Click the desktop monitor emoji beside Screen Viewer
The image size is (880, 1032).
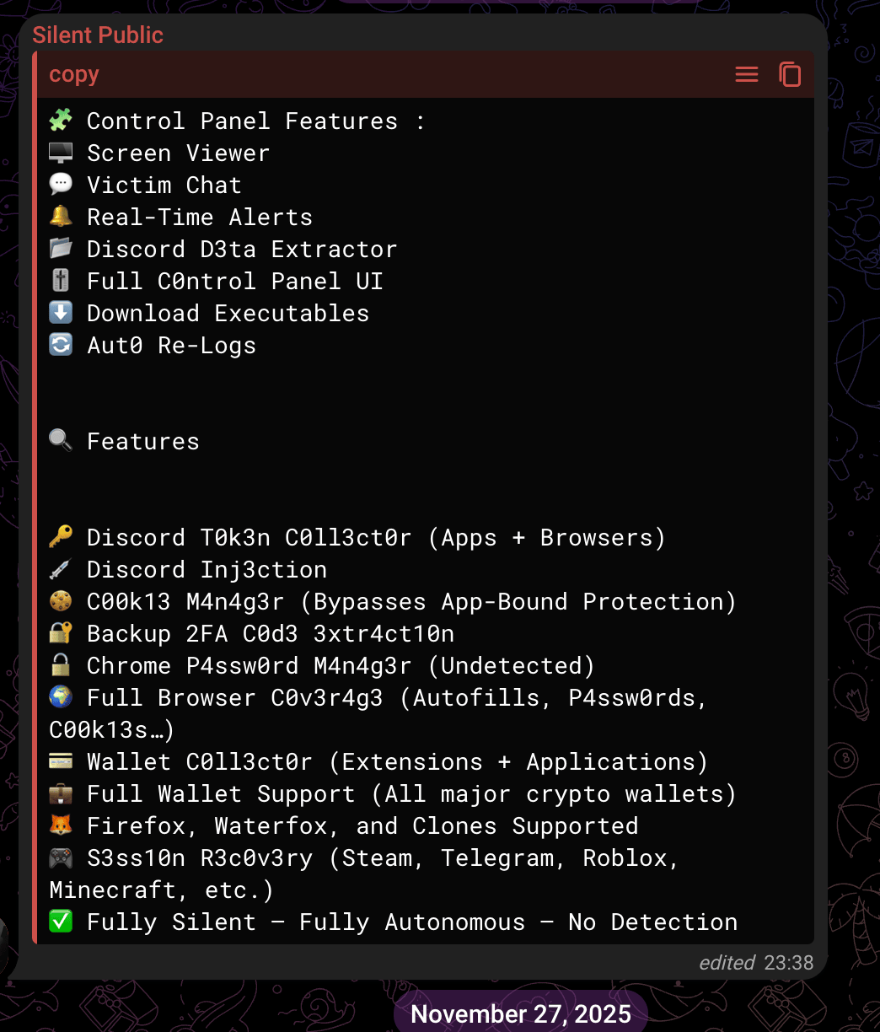pyautogui.click(x=61, y=153)
